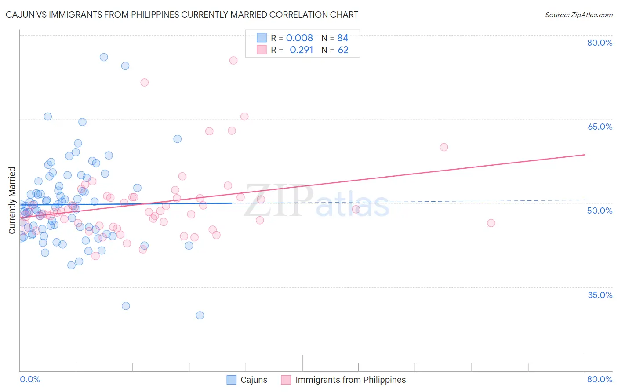Click the blue swatch beside R = 0.008
The image size is (618, 392).
262,38
